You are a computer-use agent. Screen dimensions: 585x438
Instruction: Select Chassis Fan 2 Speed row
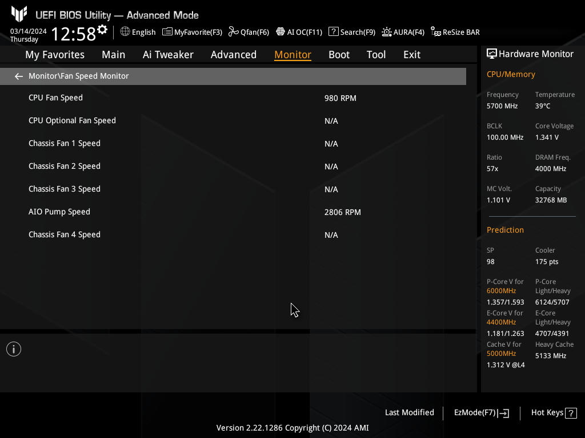[x=233, y=166]
